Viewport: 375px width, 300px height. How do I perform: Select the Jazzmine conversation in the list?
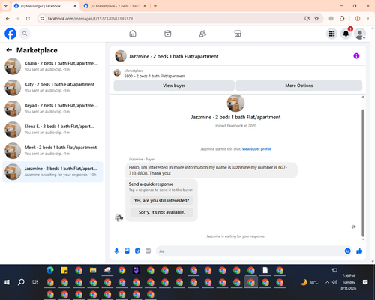[x=52, y=172]
